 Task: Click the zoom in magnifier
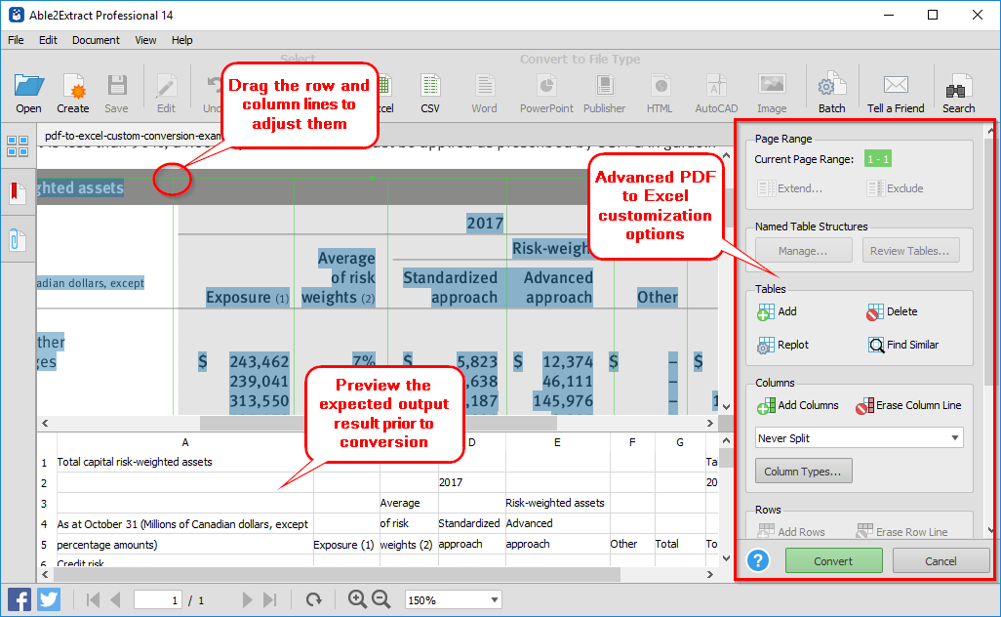(x=357, y=599)
